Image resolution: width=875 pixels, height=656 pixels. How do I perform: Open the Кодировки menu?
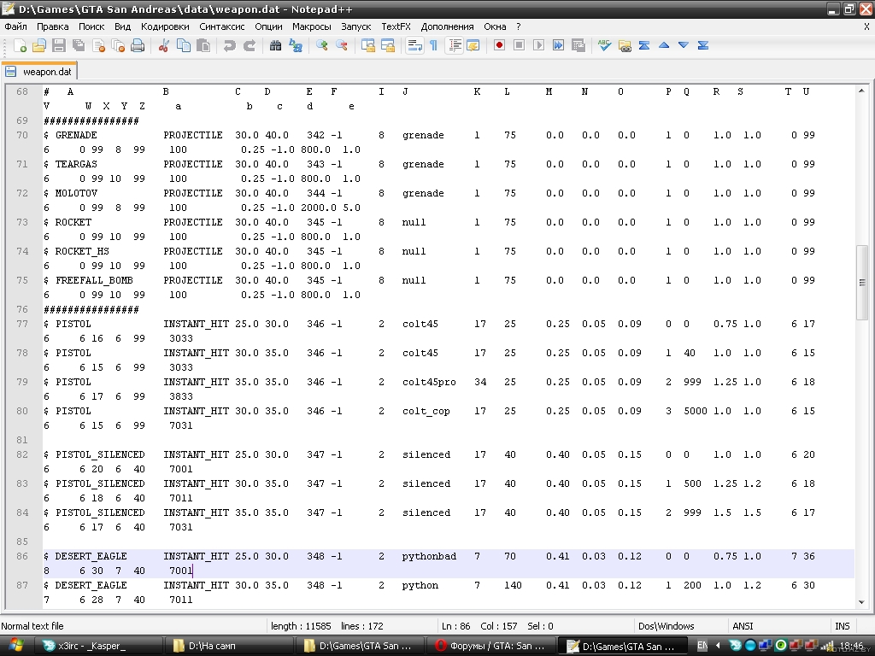click(165, 26)
